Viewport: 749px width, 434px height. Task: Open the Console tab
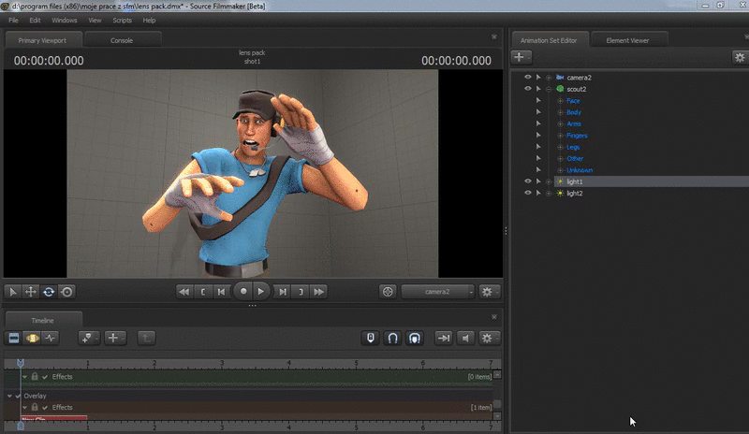coord(122,40)
